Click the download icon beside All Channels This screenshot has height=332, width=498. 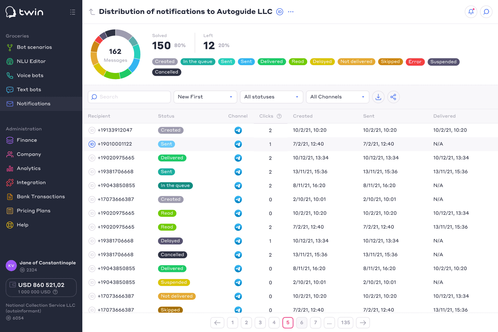[378, 97]
